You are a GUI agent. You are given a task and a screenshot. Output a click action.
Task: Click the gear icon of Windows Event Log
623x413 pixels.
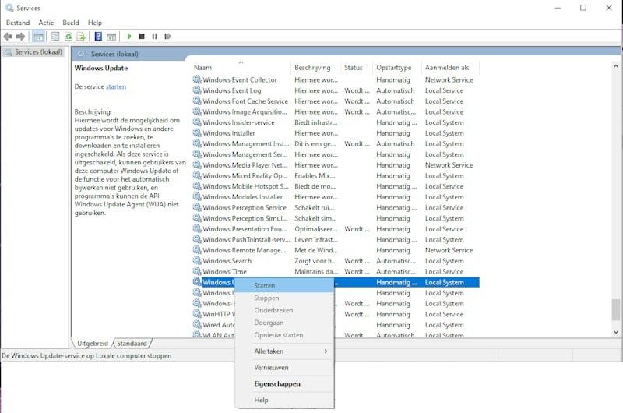tap(197, 90)
